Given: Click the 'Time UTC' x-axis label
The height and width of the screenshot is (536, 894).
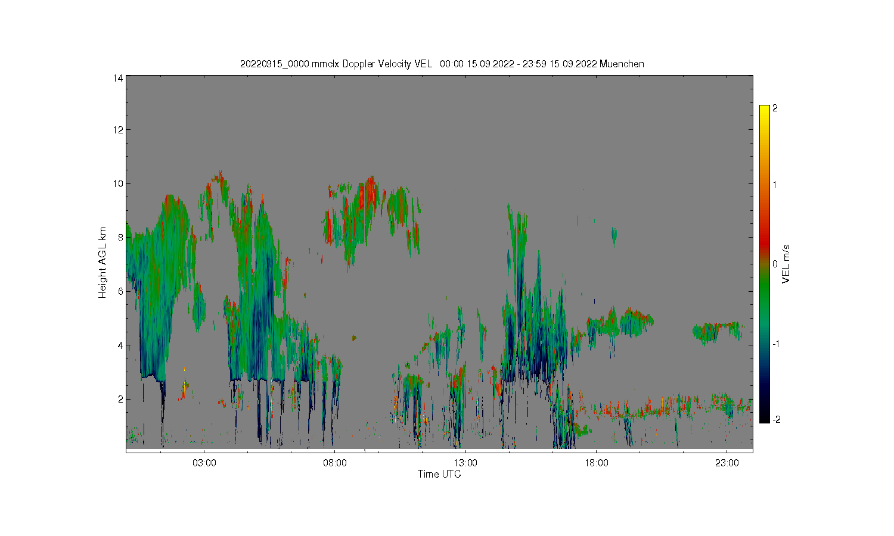Looking at the screenshot, I should (439, 475).
